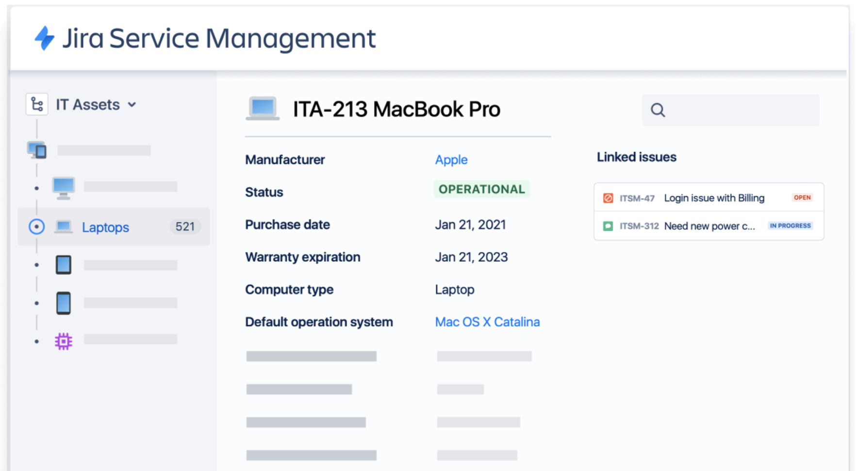Click the circle target icon beside Laptops
This screenshot has height=471, width=856.
36,227
